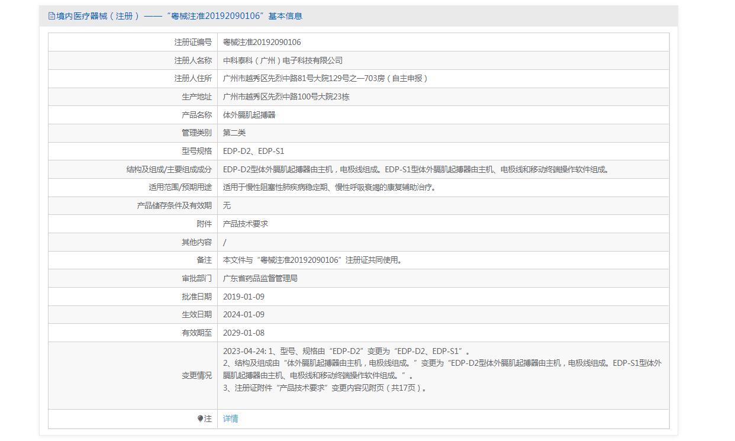The height and width of the screenshot is (441, 735).
Task: Click the document icon in the header
Action: 51,16
